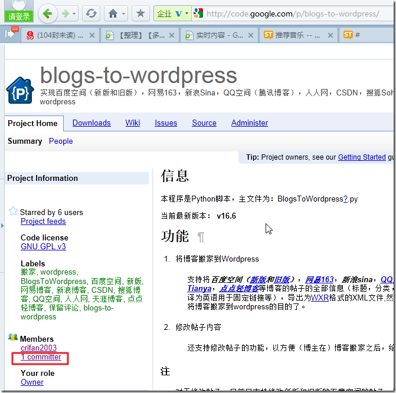Switch to the 推荐音乐 tab
The width and height of the screenshot is (396, 393).
point(297,35)
